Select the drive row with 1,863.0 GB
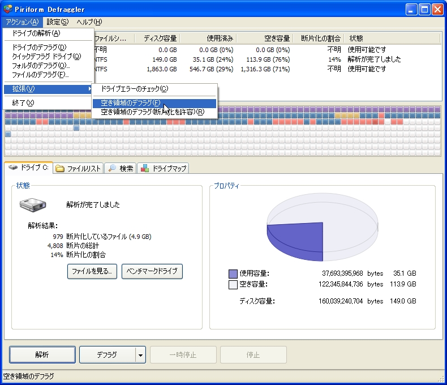The height and width of the screenshot is (385, 447). 267,69
